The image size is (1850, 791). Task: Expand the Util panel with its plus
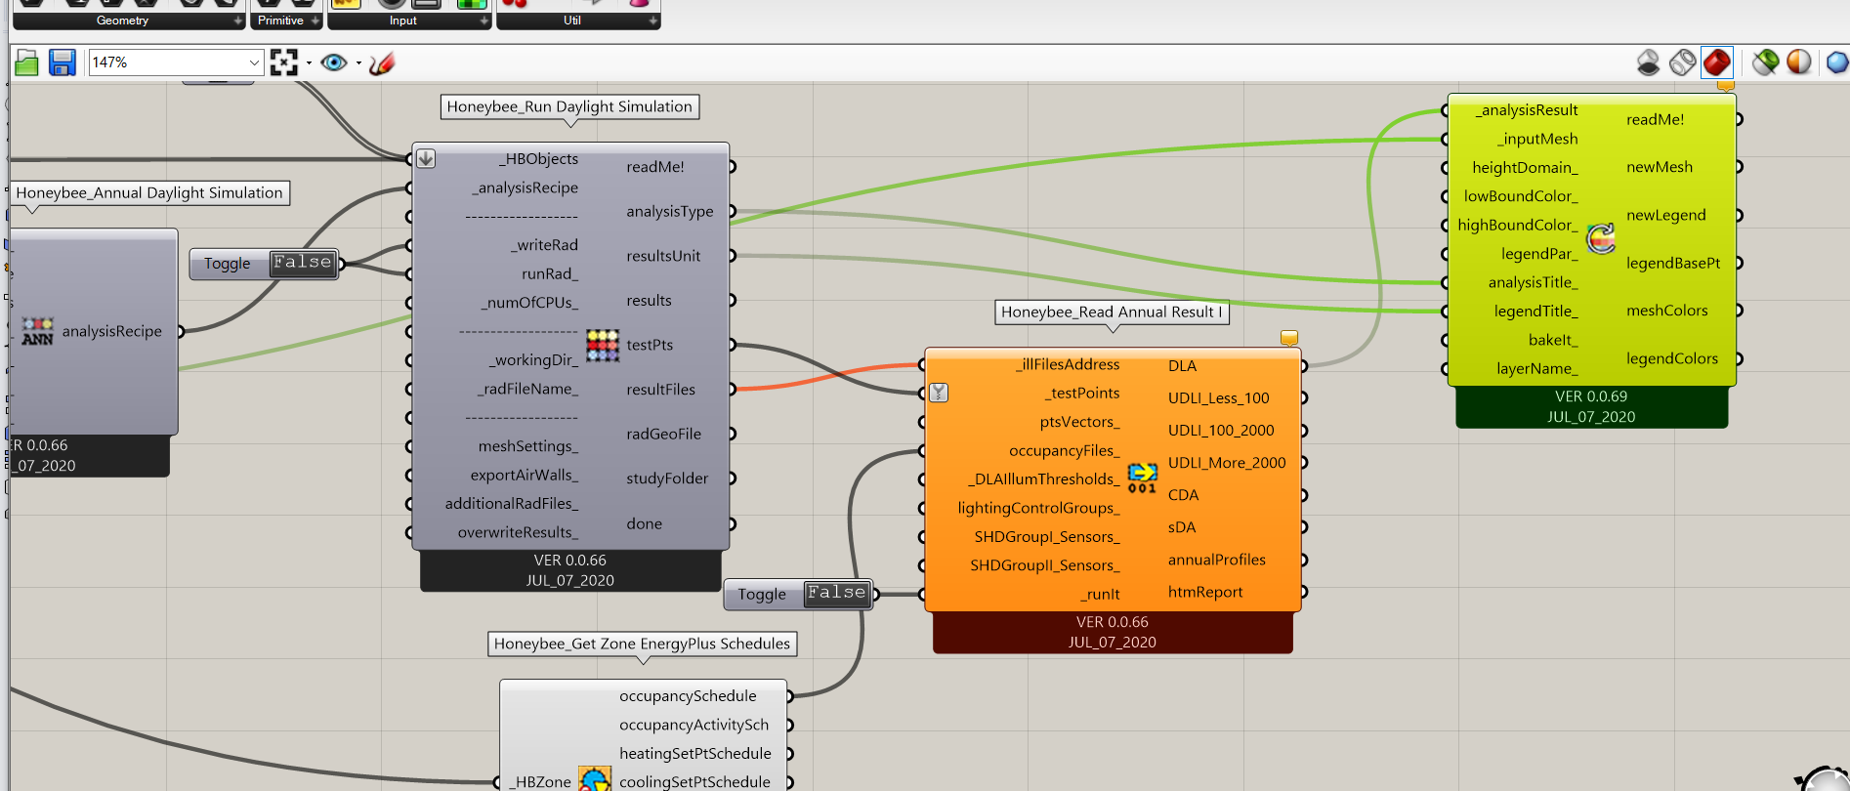pos(652,21)
